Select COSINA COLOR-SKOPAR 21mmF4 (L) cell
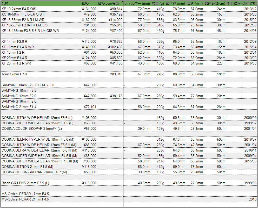Image resolution: width=258 pixels, height=208 pixels. [41, 128]
